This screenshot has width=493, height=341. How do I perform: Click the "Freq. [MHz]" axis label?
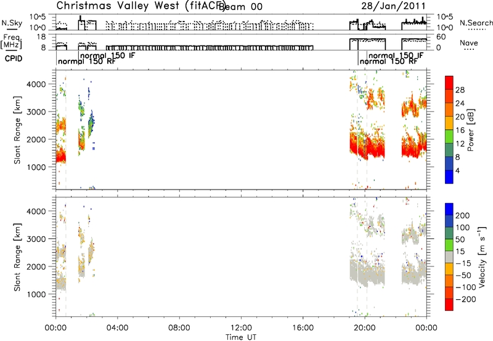11,42
